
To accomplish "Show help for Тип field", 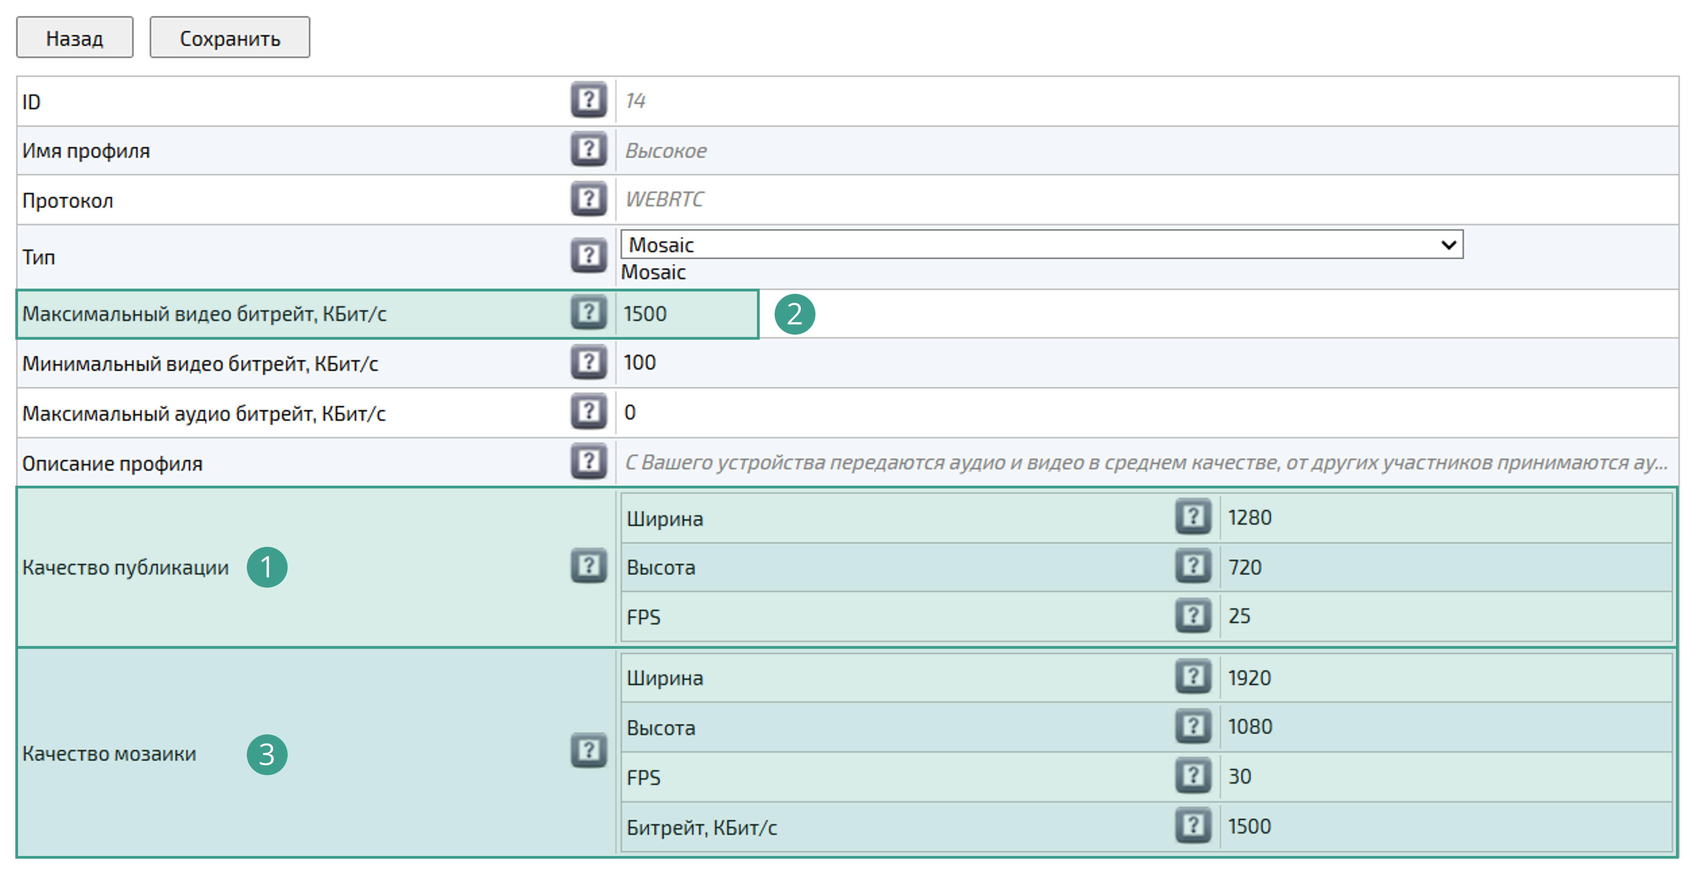I will [588, 255].
